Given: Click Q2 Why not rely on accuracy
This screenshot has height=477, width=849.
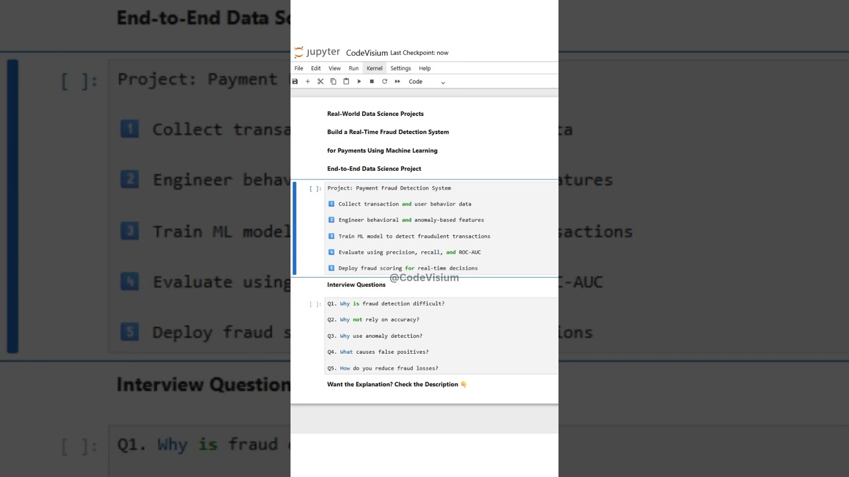Looking at the screenshot, I should click(373, 320).
